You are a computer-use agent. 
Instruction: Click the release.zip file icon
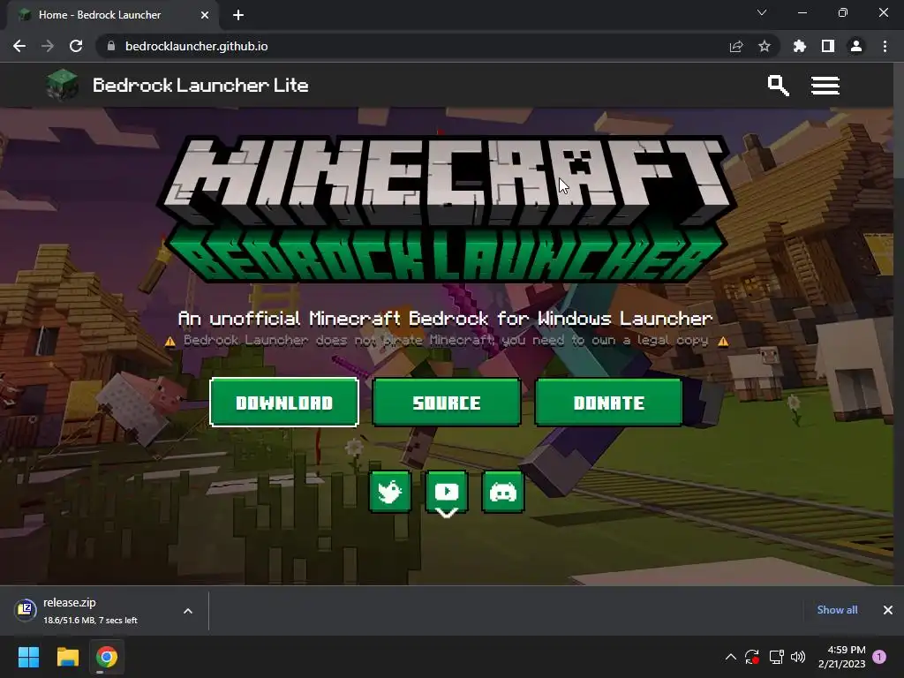26,609
